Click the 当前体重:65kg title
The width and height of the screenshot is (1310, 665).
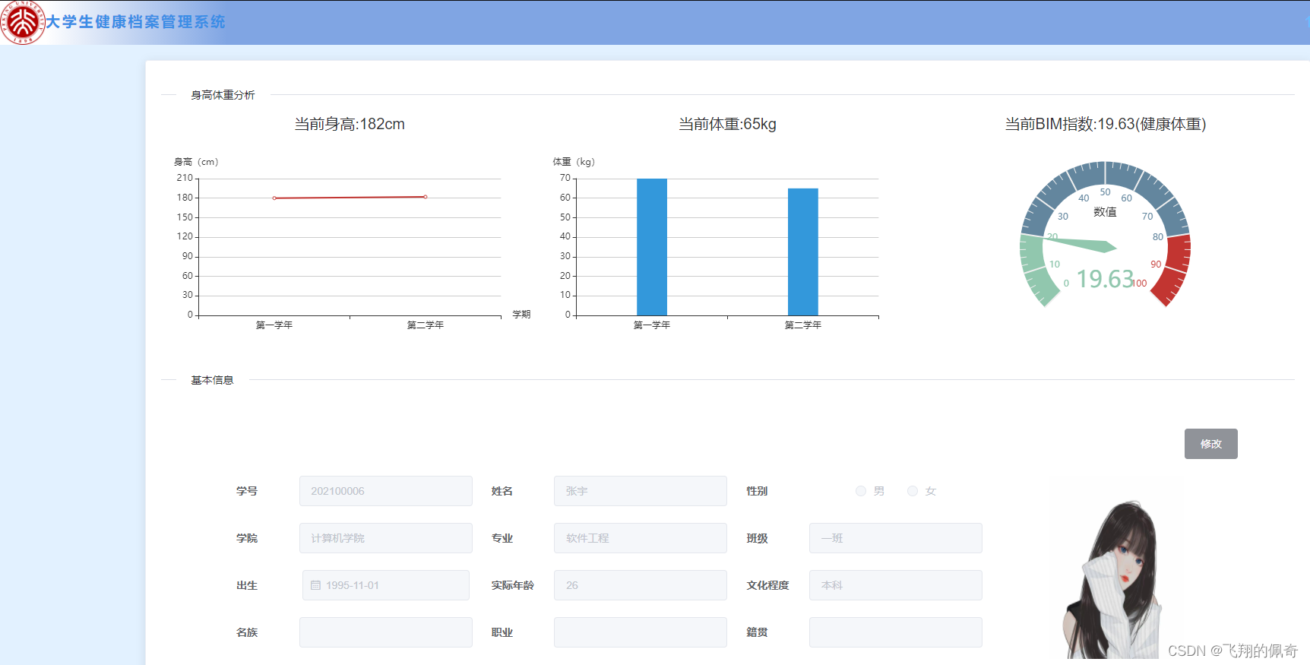pyautogui.click(x=727, y=124)
